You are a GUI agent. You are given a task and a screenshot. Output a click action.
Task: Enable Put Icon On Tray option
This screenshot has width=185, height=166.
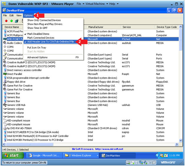[53, 47]
